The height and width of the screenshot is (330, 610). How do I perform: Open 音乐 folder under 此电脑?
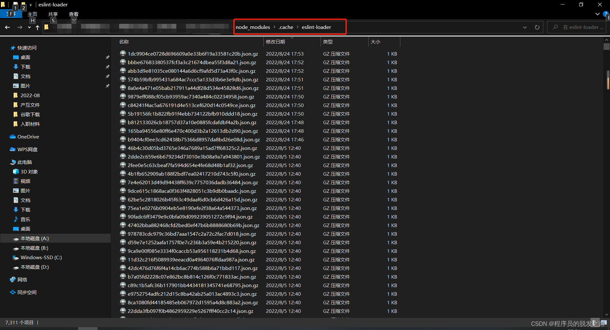(x=25, y=219)
